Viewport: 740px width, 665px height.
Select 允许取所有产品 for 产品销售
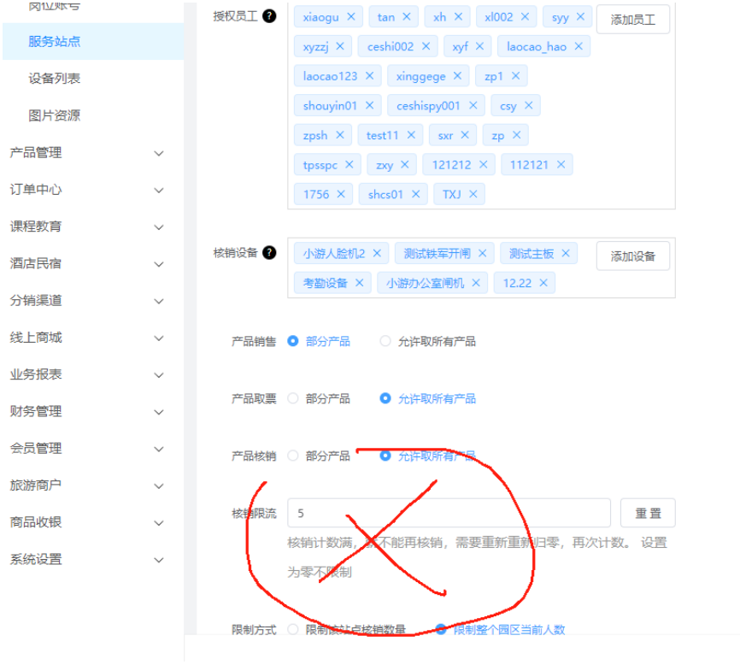(x=385, y=341)
